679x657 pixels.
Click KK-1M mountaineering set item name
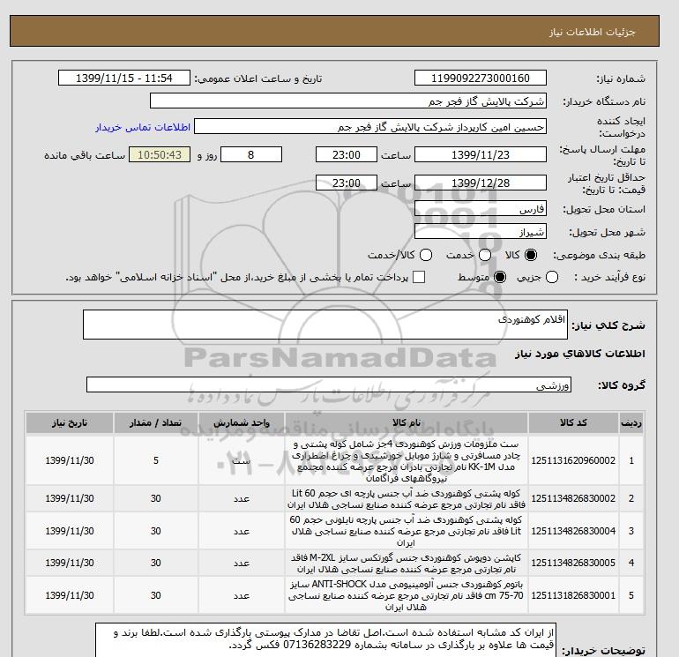click(407, 461)
